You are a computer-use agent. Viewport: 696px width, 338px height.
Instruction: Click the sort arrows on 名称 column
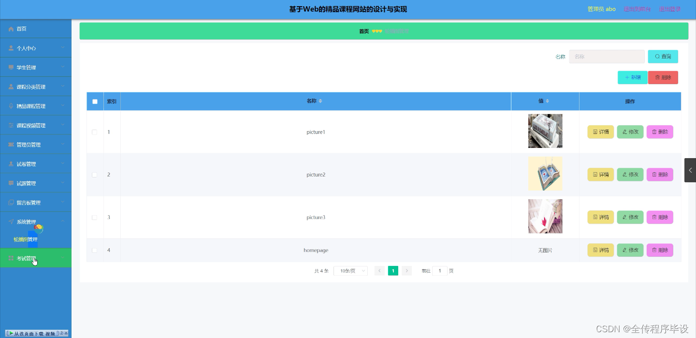320,101
